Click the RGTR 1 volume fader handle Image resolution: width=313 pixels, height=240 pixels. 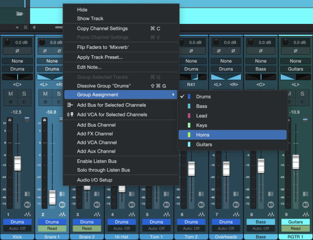(x=296, y=162)
